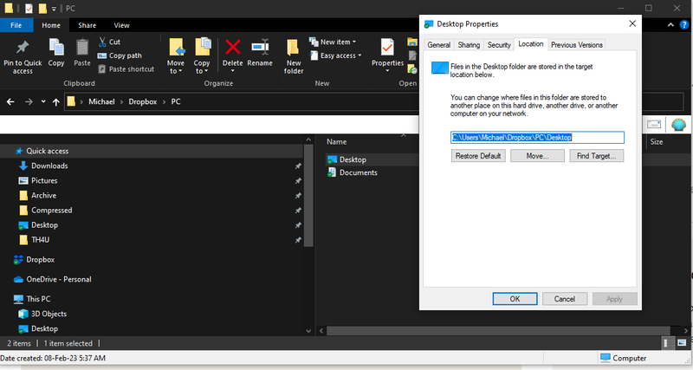Click the Move... button
This screenshot has width=693, height=370.
[537, 156]
